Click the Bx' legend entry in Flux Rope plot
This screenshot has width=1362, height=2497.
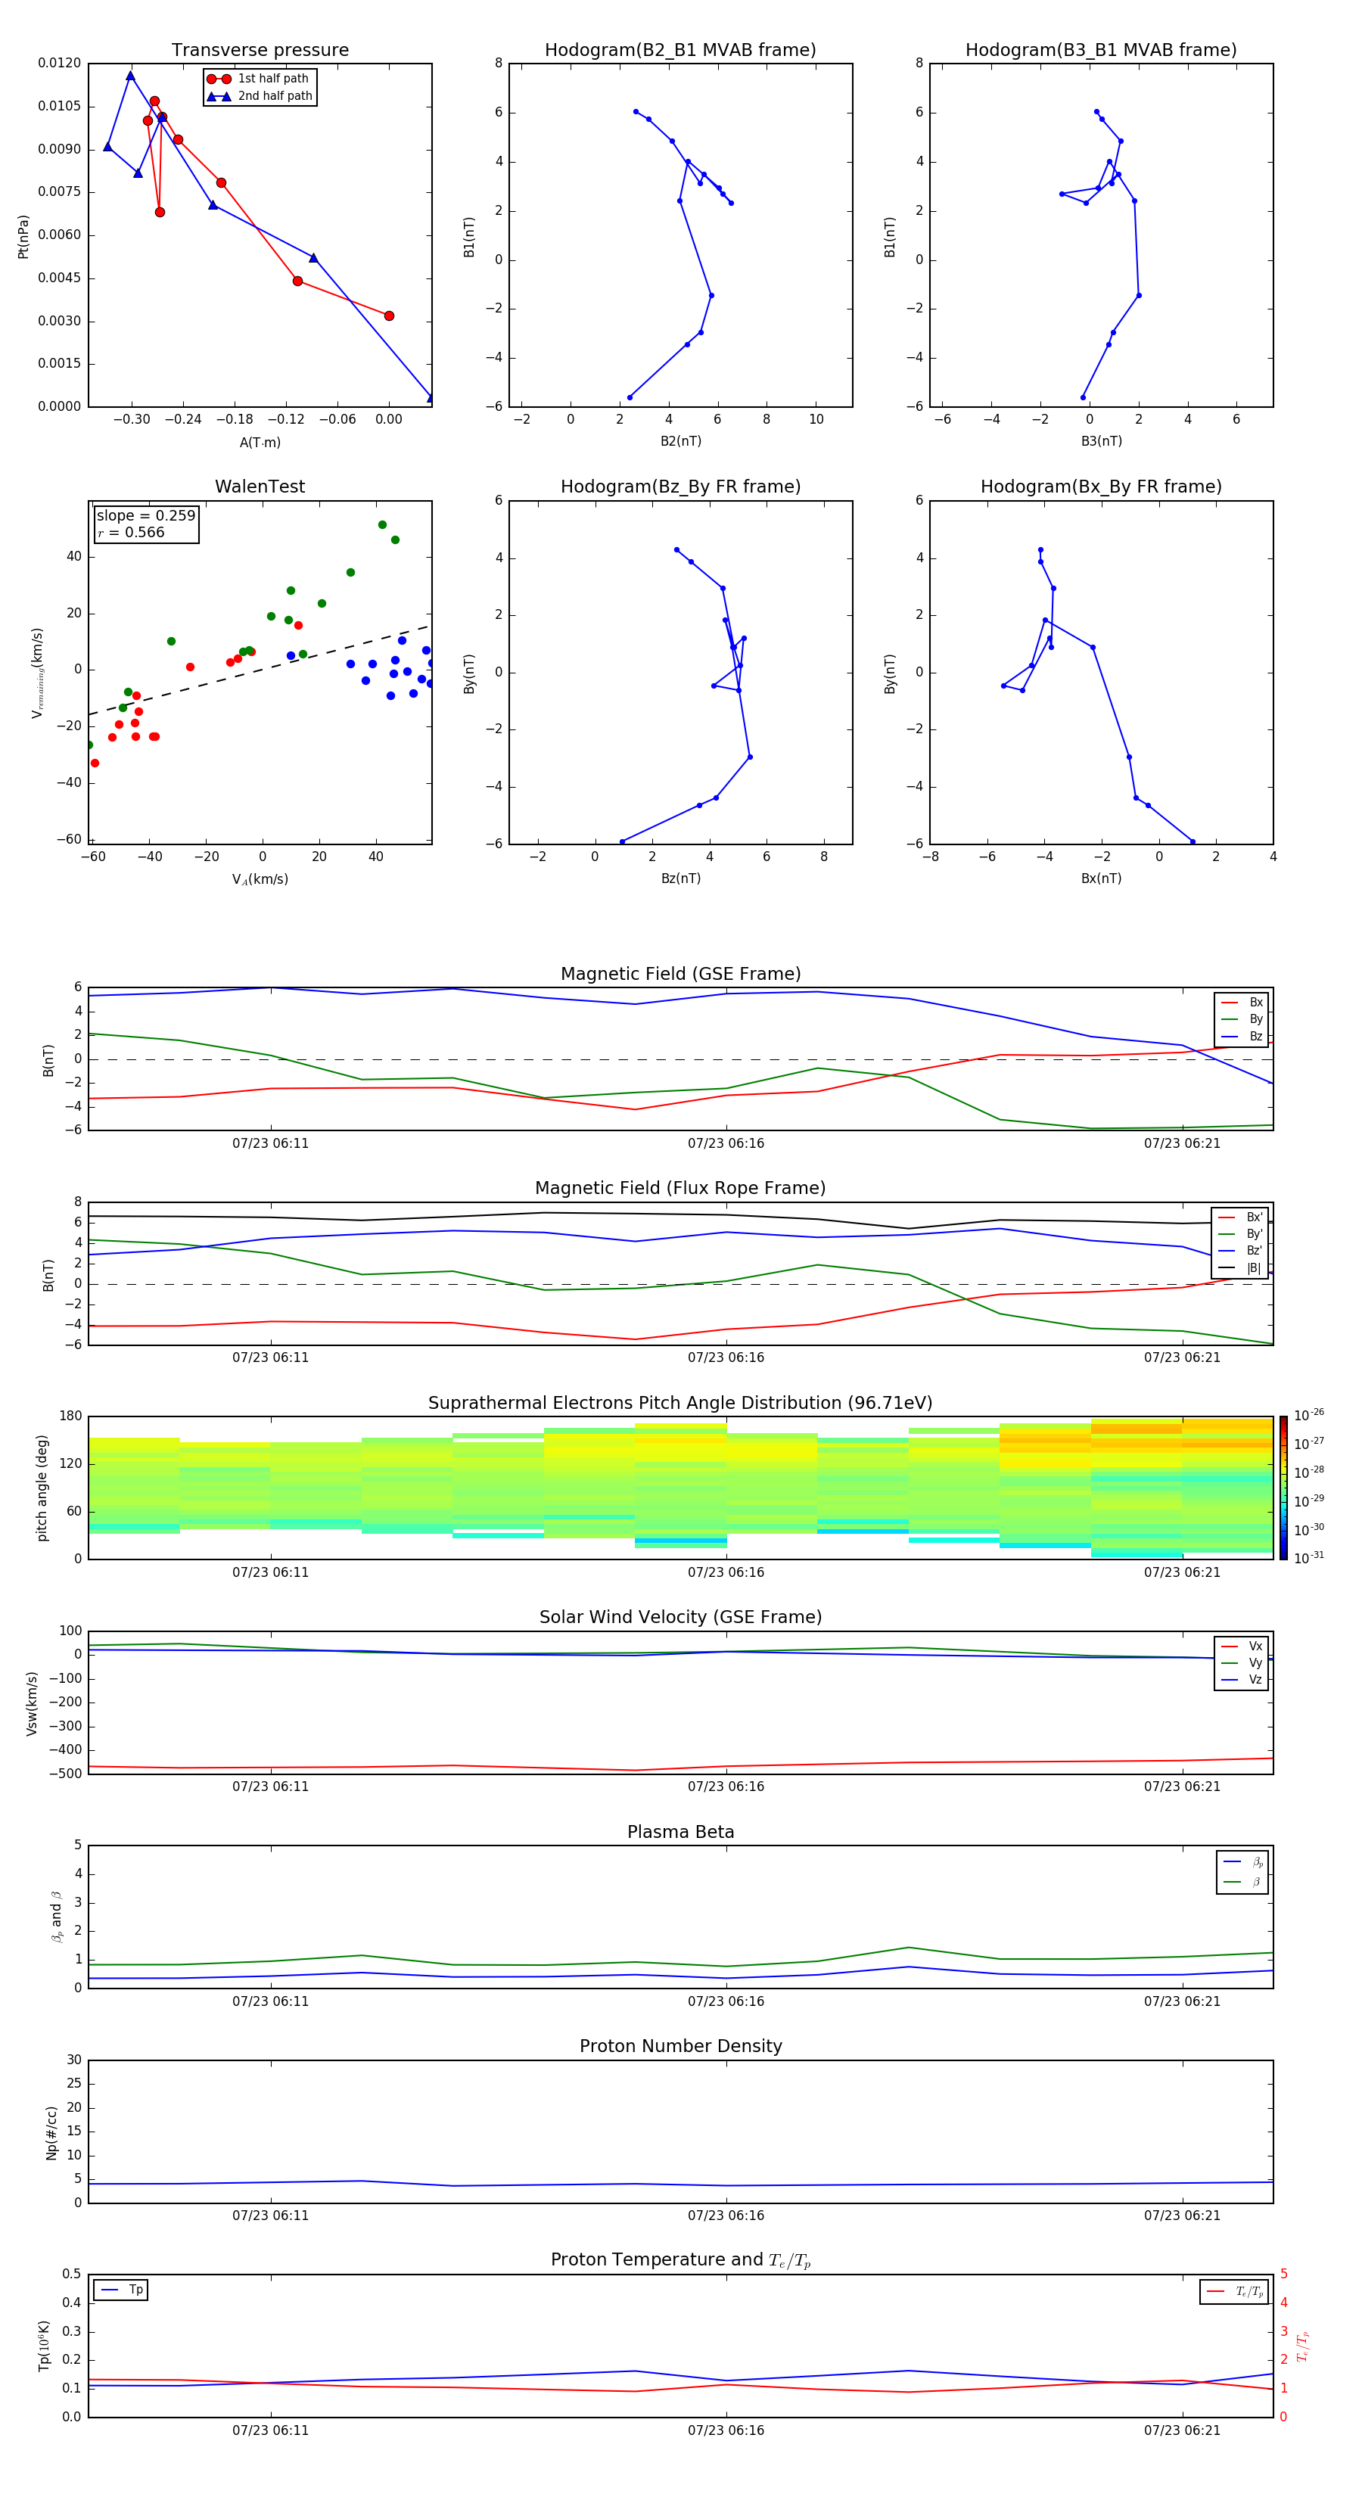tap(1240, 1217)
